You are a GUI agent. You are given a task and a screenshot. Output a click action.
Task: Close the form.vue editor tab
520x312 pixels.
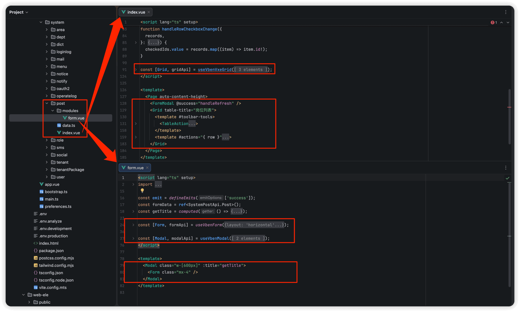click(x=147, y=168)
